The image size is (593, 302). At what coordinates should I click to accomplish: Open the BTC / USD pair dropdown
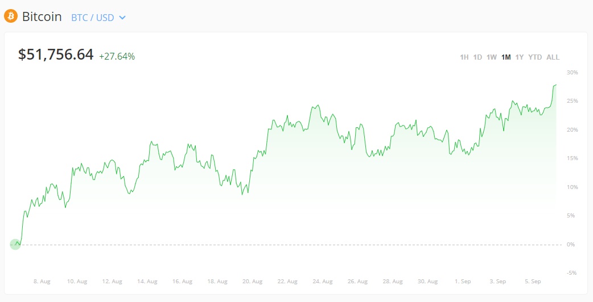(x=93, y=18)
